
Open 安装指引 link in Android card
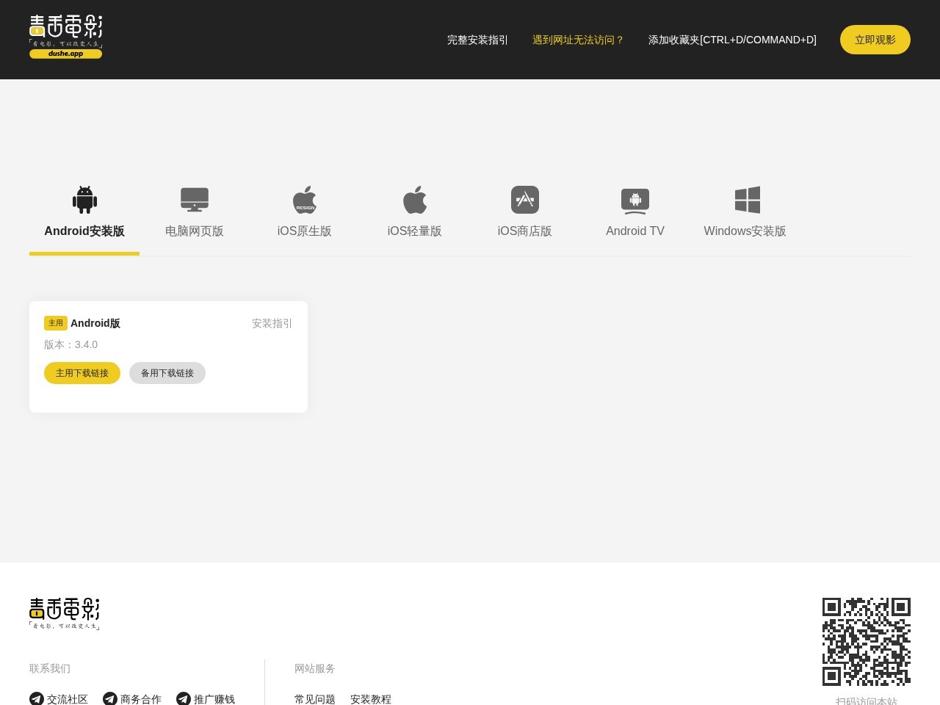(272, 323)
